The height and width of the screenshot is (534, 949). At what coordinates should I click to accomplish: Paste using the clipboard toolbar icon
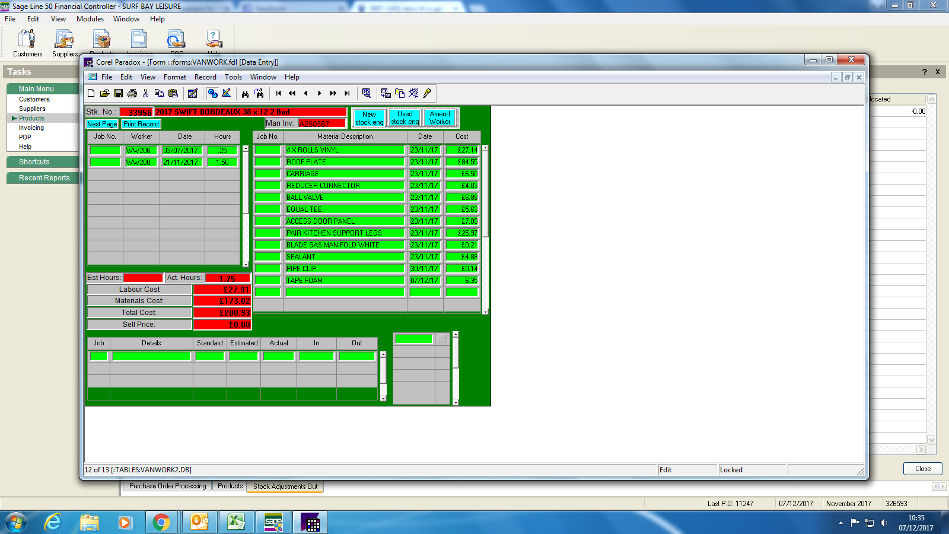click(x=173, y=93)
